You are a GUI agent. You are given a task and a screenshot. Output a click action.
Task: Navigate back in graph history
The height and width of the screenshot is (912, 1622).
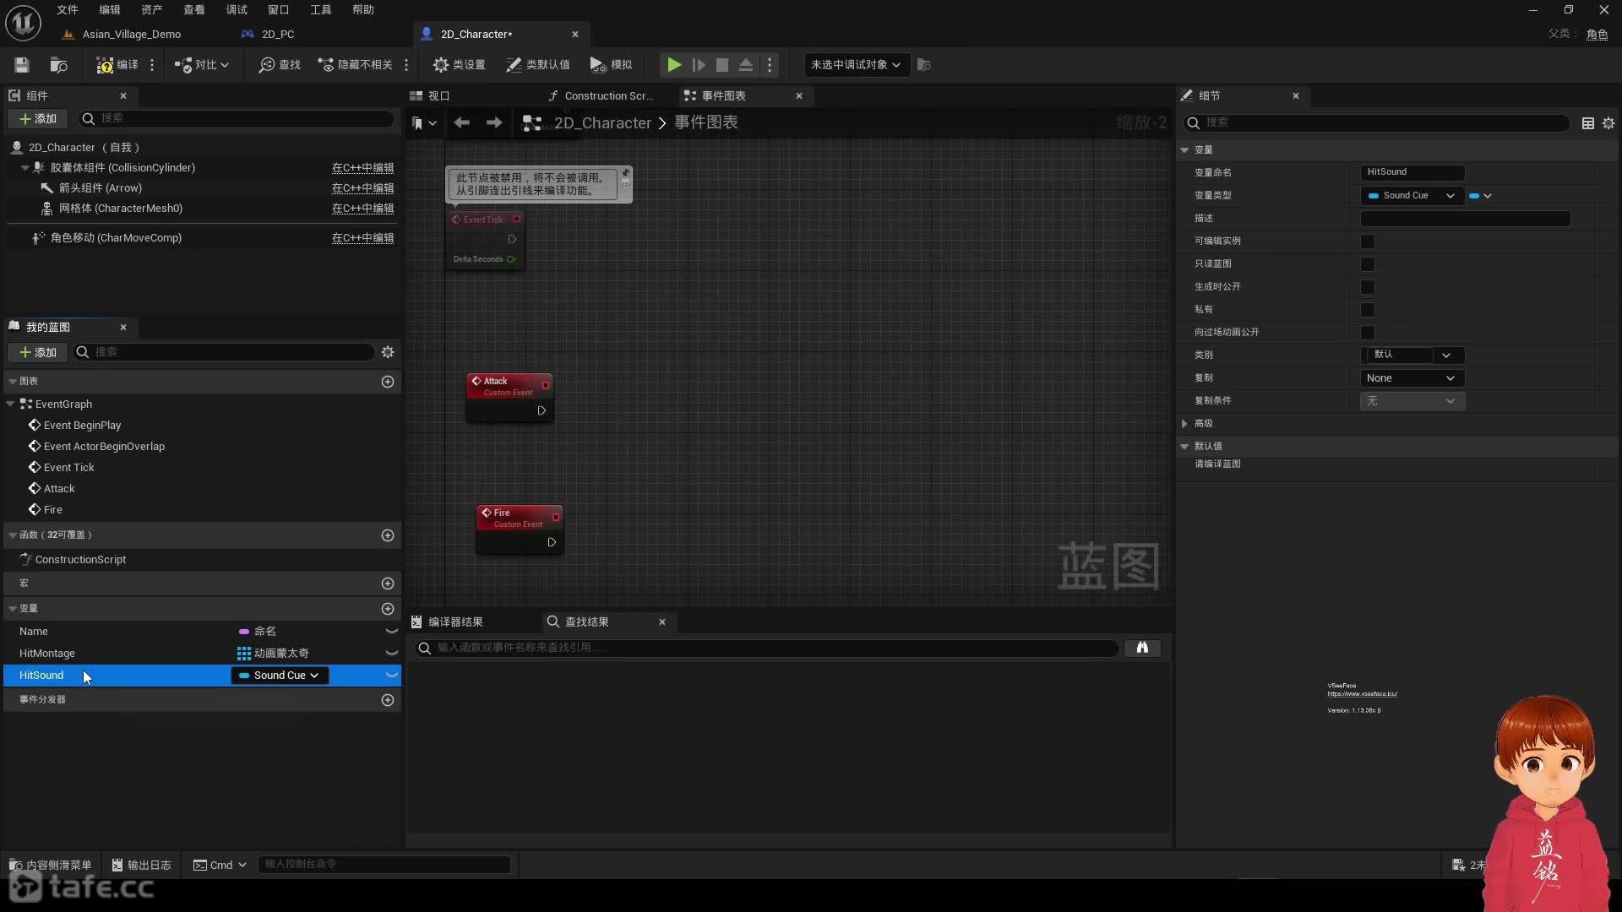(x=461, y=123)
